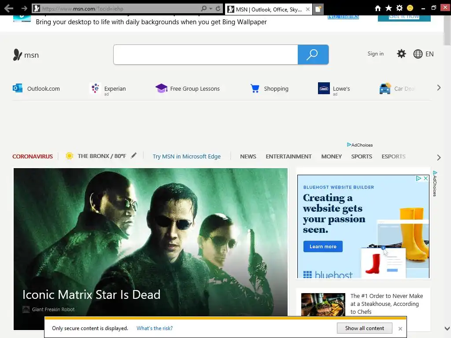The width and height of the screenshot is (451, 338).
Task: Open a new tab with the tab button
Action: coord(318,9)
